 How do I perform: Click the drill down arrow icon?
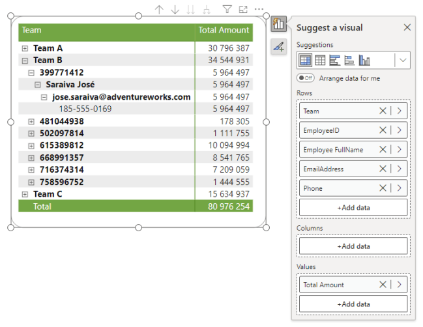tap(175, 9)
